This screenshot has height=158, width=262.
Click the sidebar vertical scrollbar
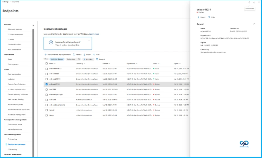pos(33,92)
